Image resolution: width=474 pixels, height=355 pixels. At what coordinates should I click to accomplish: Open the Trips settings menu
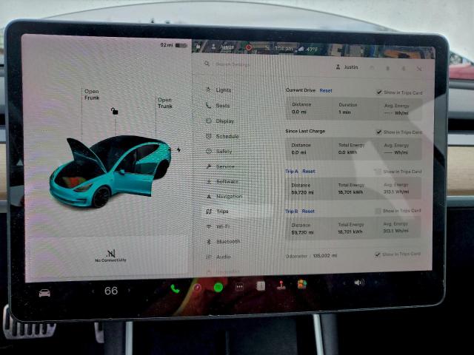[222, 212]
